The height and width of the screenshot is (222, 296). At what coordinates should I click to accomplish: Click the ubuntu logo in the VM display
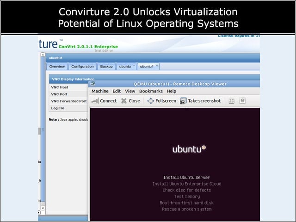(189, 149)
